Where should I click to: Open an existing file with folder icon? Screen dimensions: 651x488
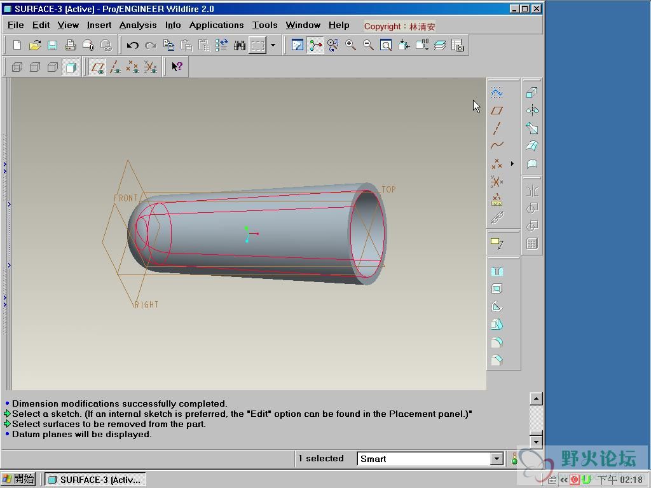[x=35, y=45]
